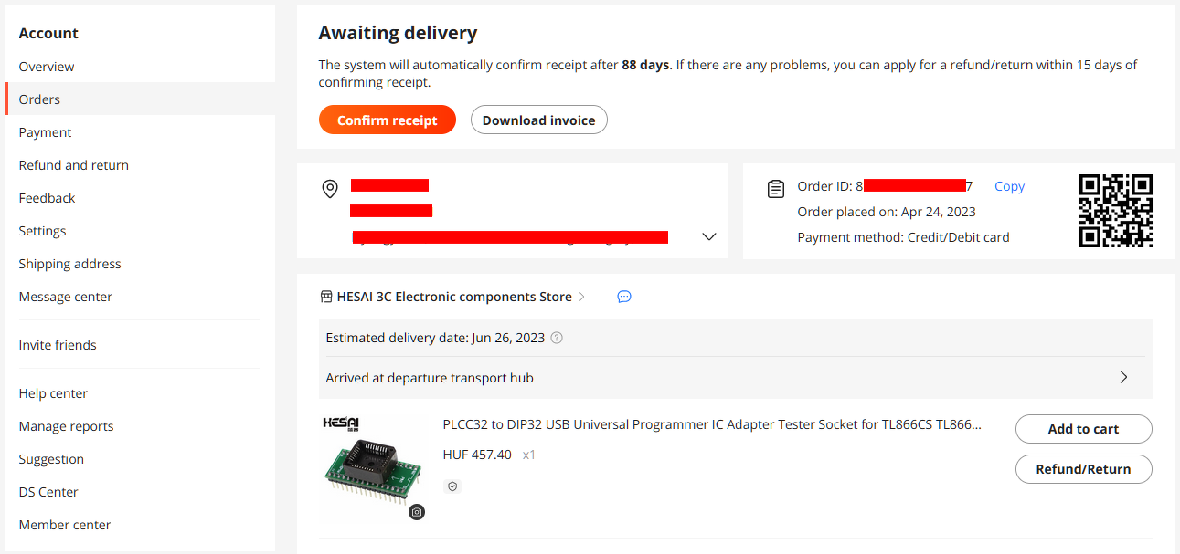Copy the order ID
The width and height of the screenshot is (1180, 554).
pos(1009,186)
